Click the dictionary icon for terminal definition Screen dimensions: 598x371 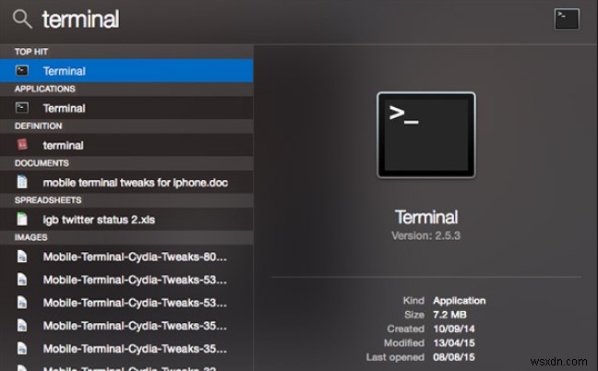pos(23,145)
